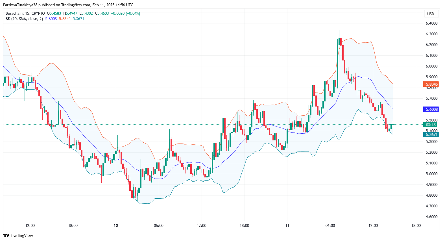The width and height of the screenshot is (443, 241).
Task: Click the Berachain symbol title in the legend
Action: coord(14,13)
